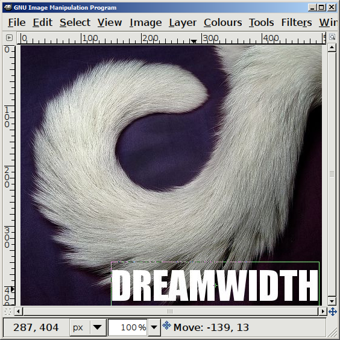340x340 pixels.
Task: Click the vertical scrollbar thumb
Action: [x=332, y=174]
